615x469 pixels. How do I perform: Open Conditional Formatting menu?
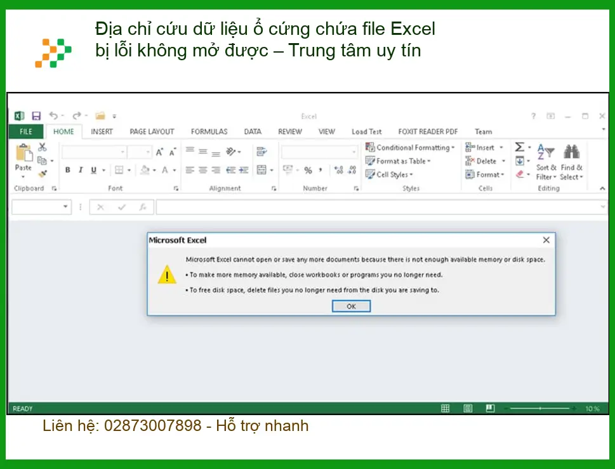coord(409,148)
